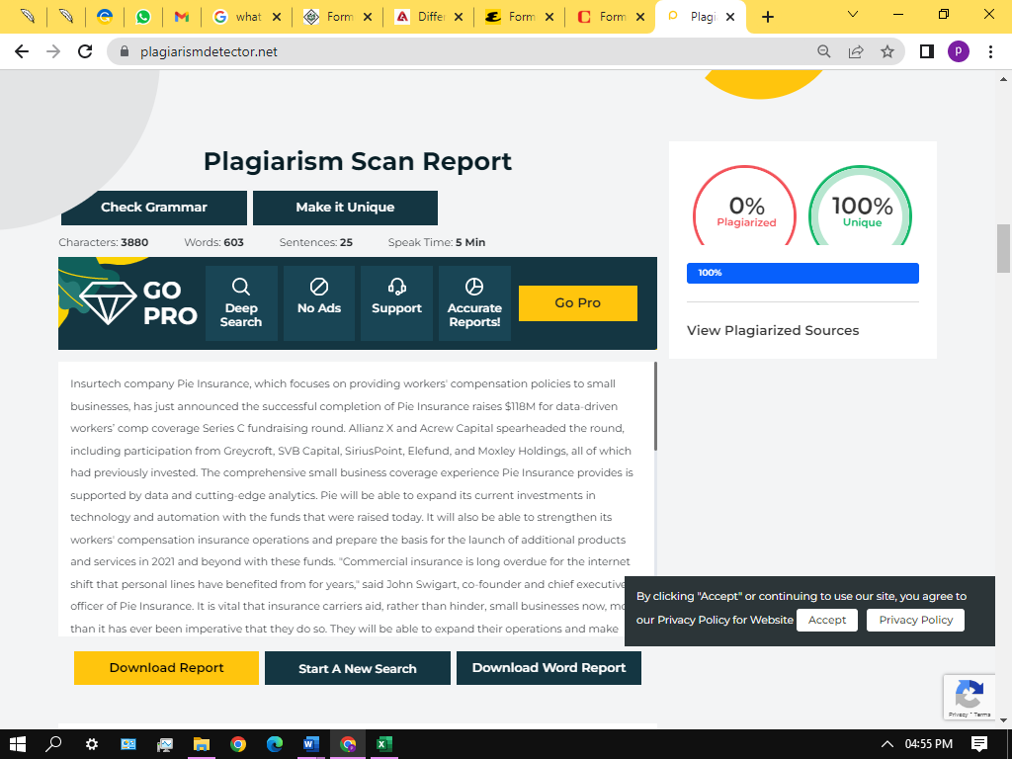
Task: Open the notification center icon
Action: 979,744
